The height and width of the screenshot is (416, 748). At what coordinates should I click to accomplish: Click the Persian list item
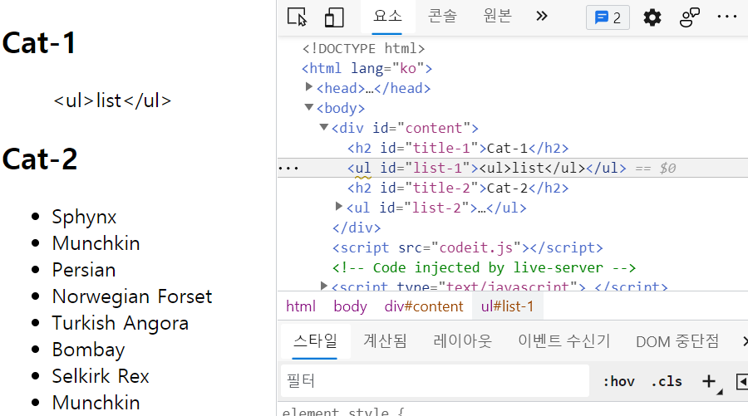pyautogui.click(x=84, y=270)
